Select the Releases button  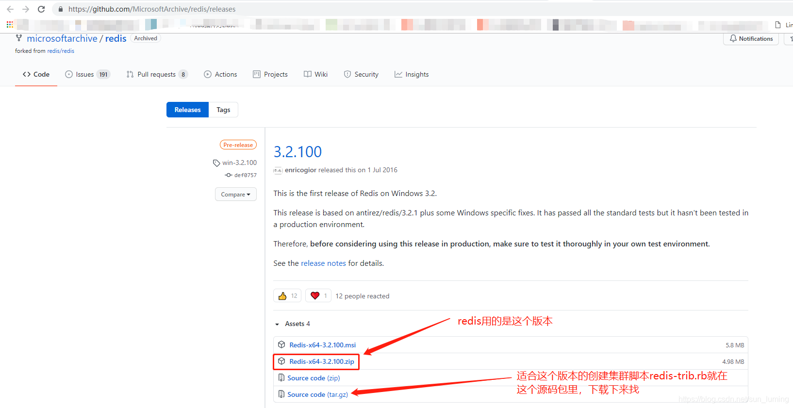coord(187,110)
